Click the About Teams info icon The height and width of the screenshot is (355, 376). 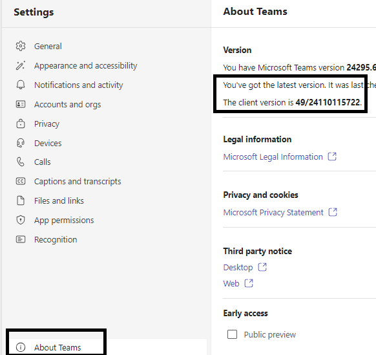click(x=21, y=347)
